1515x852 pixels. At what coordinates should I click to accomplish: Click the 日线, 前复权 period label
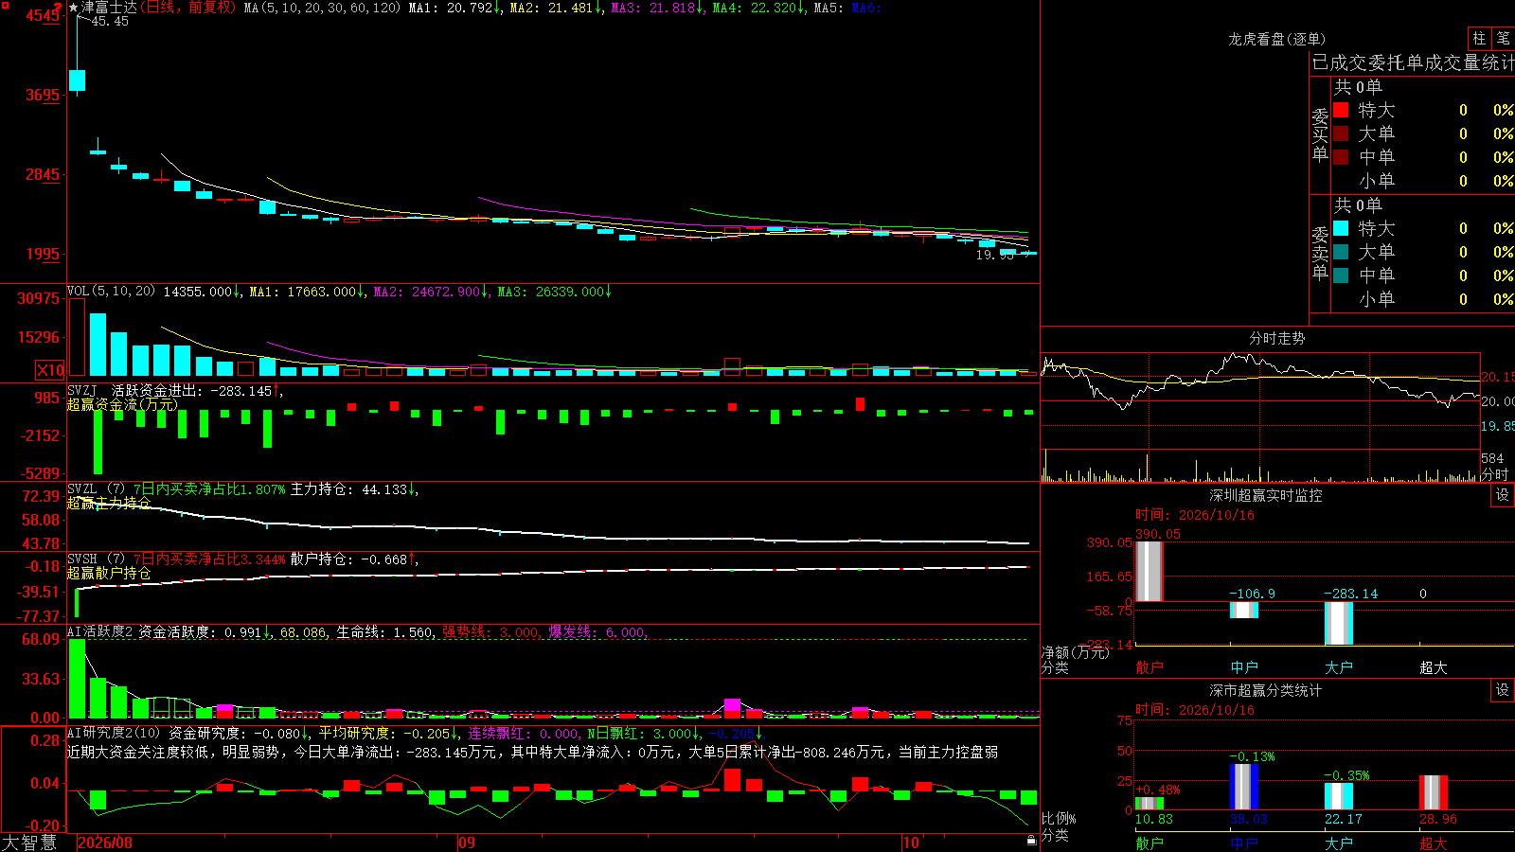(187, 8)
